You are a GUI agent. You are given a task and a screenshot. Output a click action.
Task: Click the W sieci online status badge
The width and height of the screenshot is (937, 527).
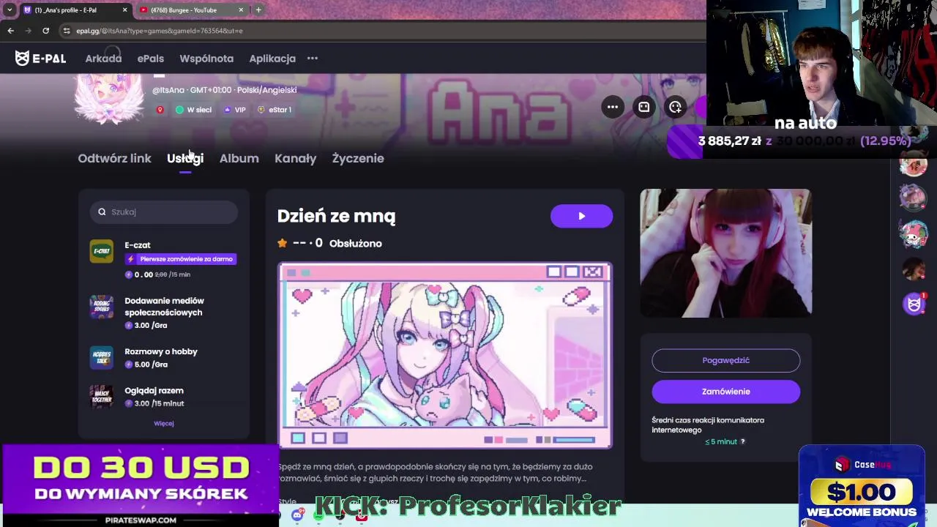[193, 110]
